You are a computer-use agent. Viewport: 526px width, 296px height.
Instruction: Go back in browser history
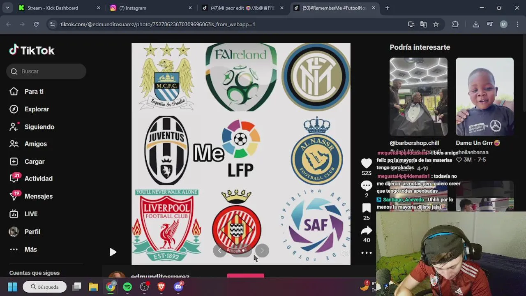tap(9, 24)
